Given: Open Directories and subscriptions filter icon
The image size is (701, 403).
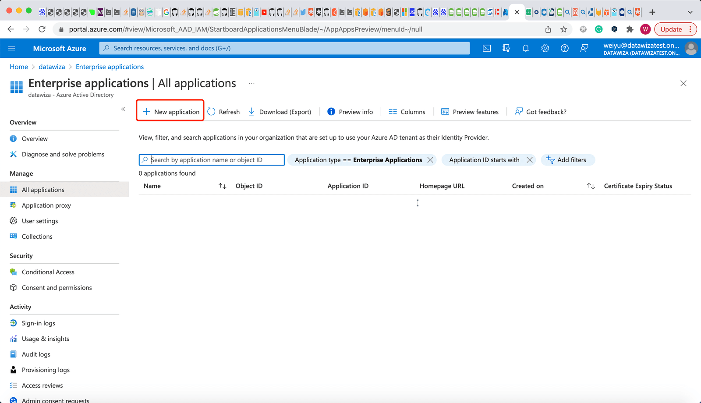Looking at the screenshot, I should pos(506,48).
